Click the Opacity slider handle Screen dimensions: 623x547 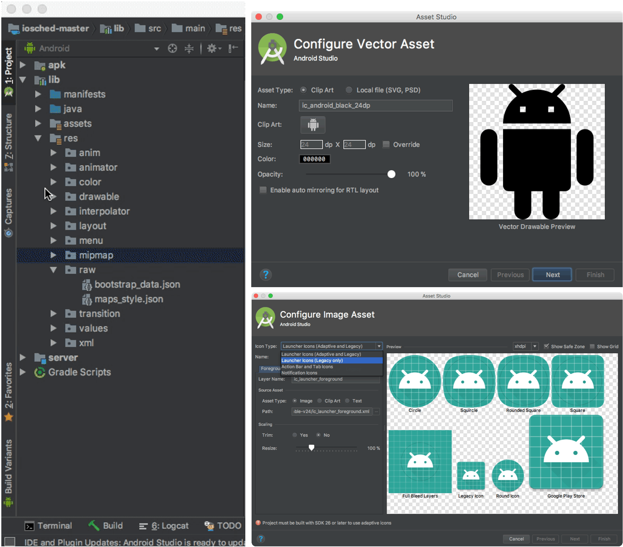(x=391, y=174)
